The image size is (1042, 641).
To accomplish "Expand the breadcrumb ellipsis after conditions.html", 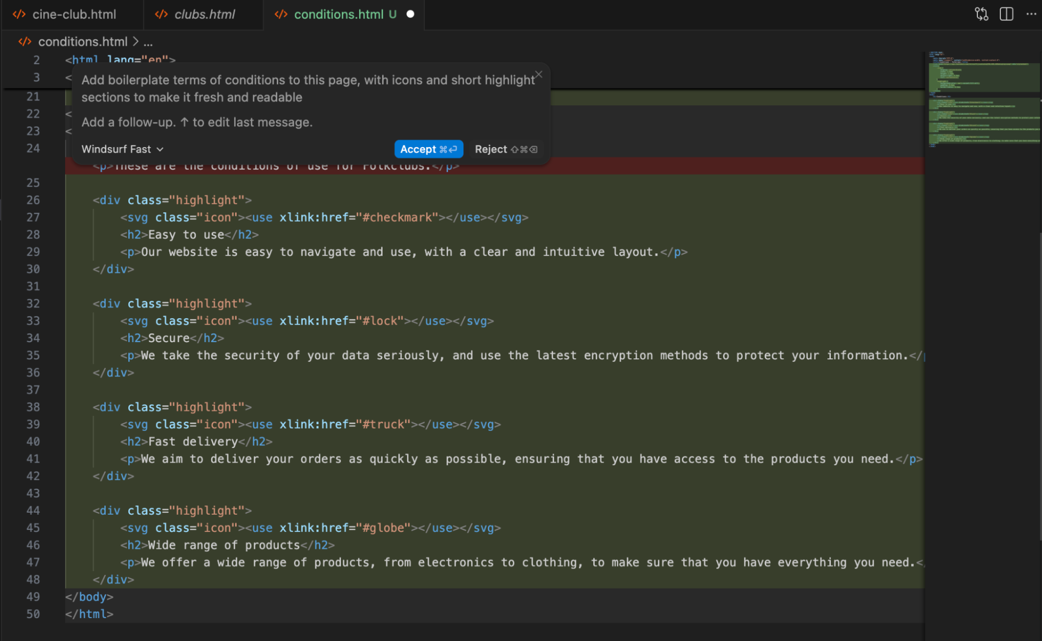I will [149, 42].
